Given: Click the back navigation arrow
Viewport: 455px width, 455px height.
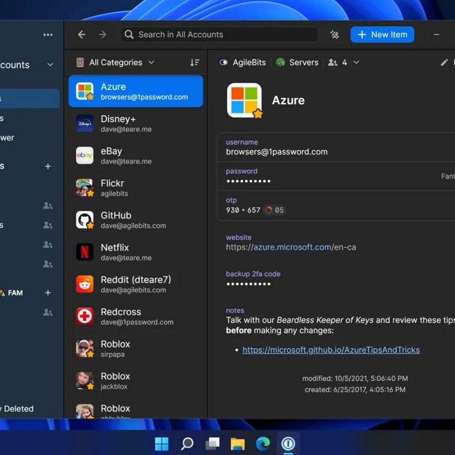Looking at the screenshot, I should pyautogui.click(x=81, y=35).
